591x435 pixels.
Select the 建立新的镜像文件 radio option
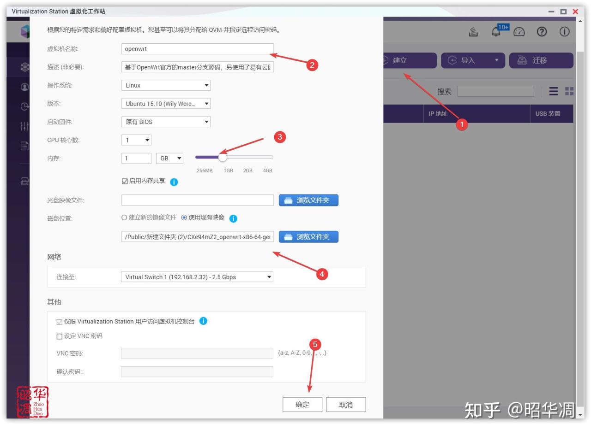coord(124,217)
